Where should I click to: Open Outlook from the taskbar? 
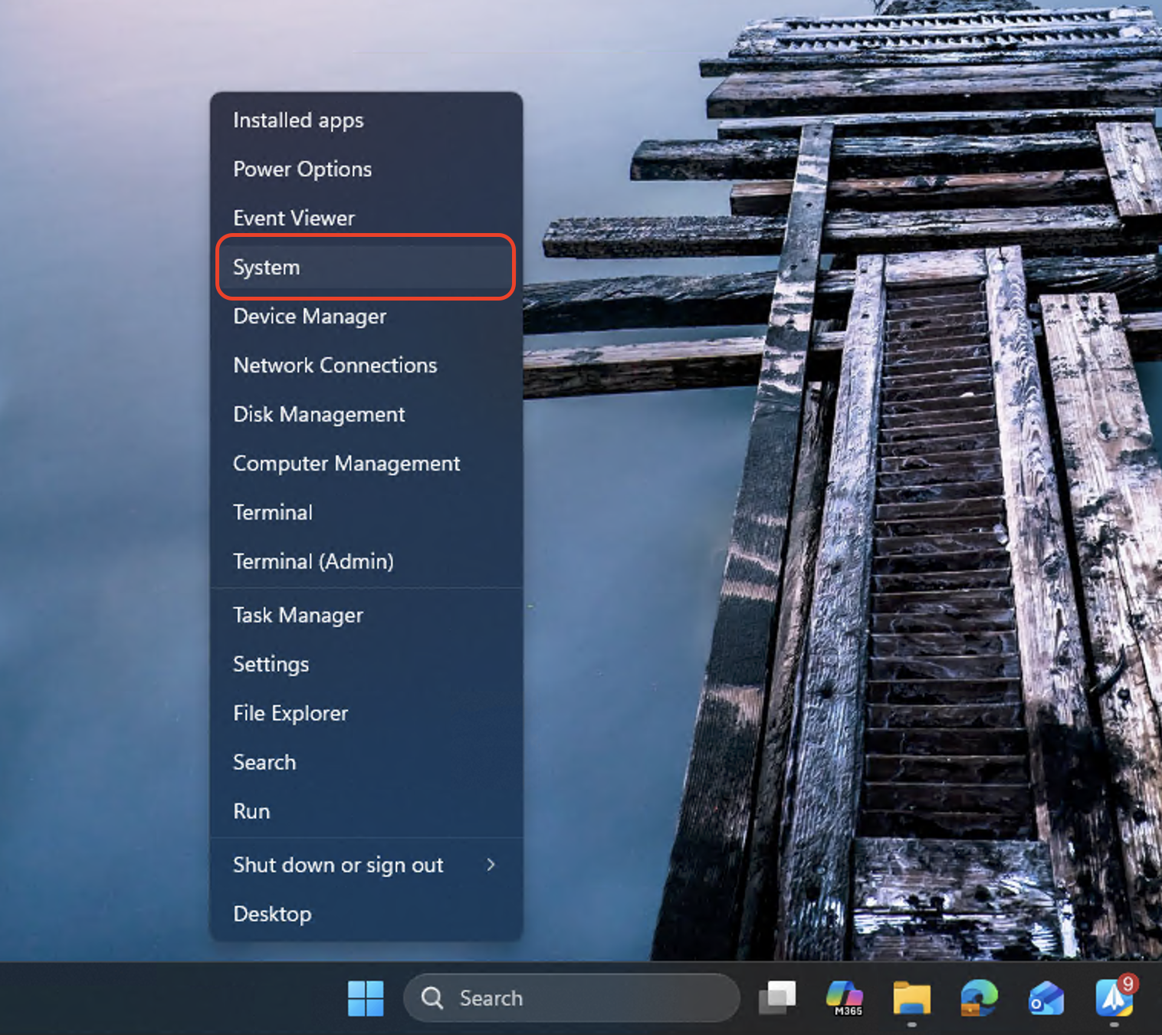[1046, 998]
